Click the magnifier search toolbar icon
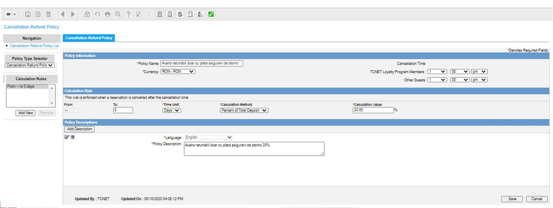Viewport: 553px width, 208px height. click(x=118, y=14)
